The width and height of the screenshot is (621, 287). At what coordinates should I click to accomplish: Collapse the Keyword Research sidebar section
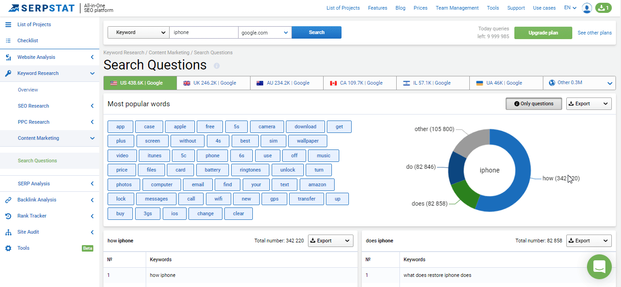(x=92, y=73)
